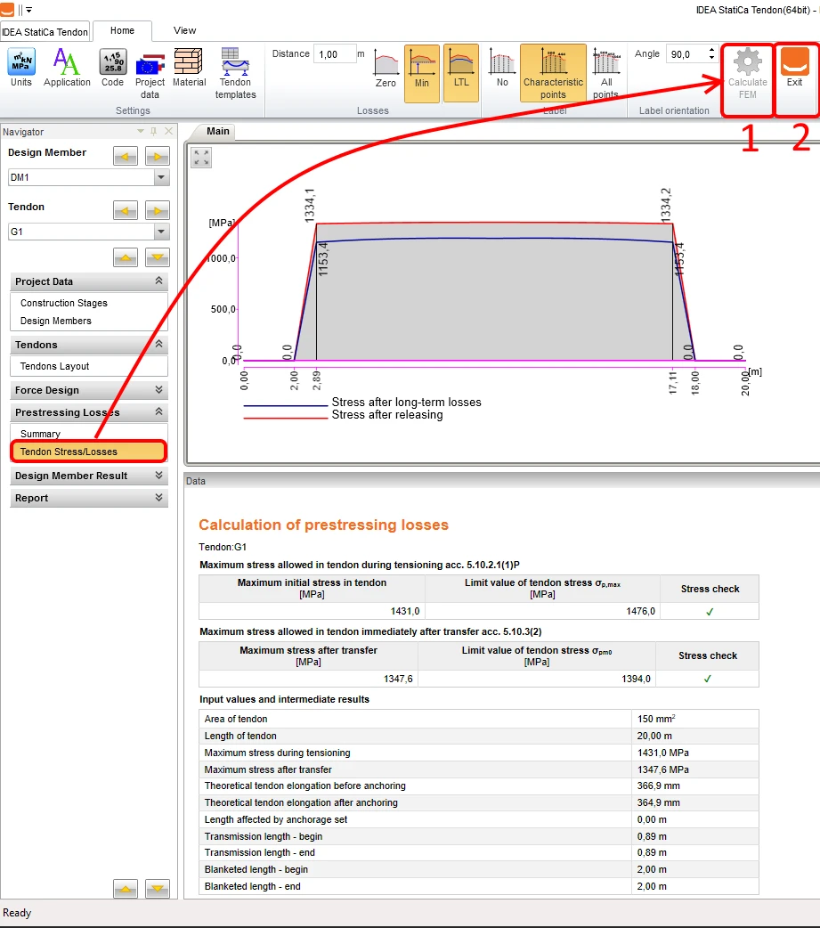Screen dimensions: 820x928
Task: Switch to the View ribbon tab
Action: (184, 30)
